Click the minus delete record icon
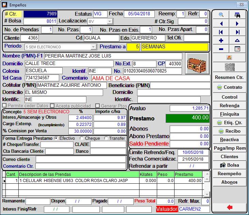 [221, 49]
